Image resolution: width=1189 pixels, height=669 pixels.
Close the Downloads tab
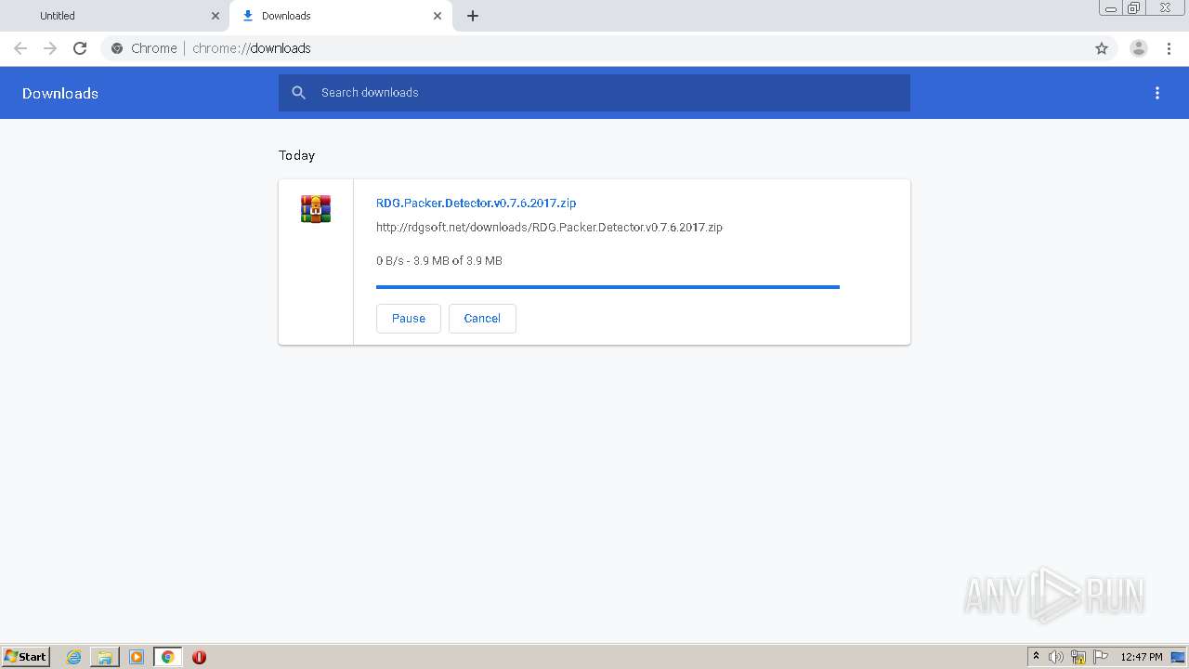tap(438, 16)
